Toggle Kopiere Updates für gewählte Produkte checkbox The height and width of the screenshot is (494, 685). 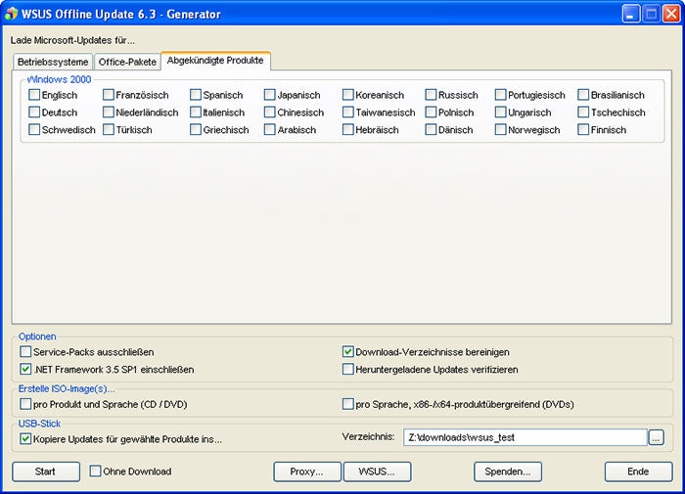(x=25, y=439)
